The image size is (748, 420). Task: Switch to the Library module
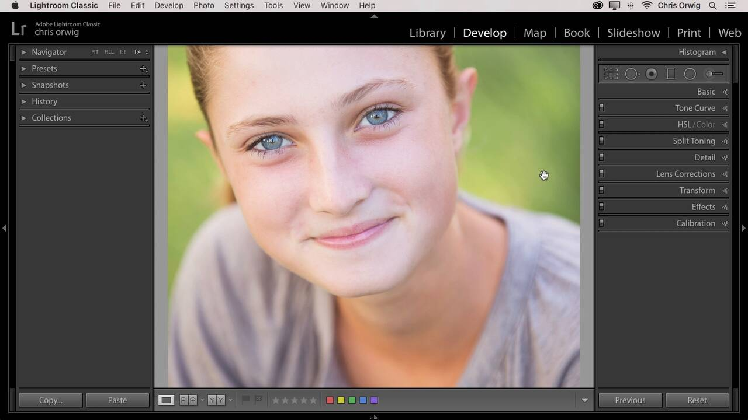tap(427, 33)
